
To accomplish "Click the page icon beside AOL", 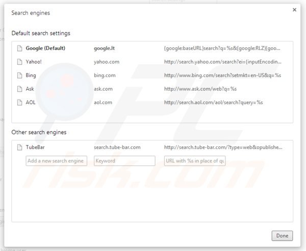I will tap(19, 102).
